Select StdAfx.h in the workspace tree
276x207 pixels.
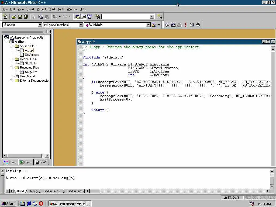(30, 63)
